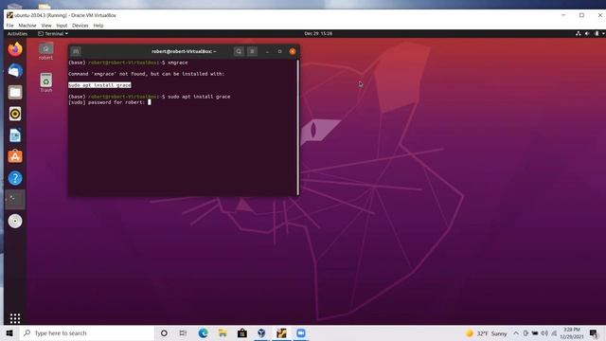This screenshot has height=341, width=606.
Task: Open the Dec 29 clock calendar
Action: tap(318, 34)
